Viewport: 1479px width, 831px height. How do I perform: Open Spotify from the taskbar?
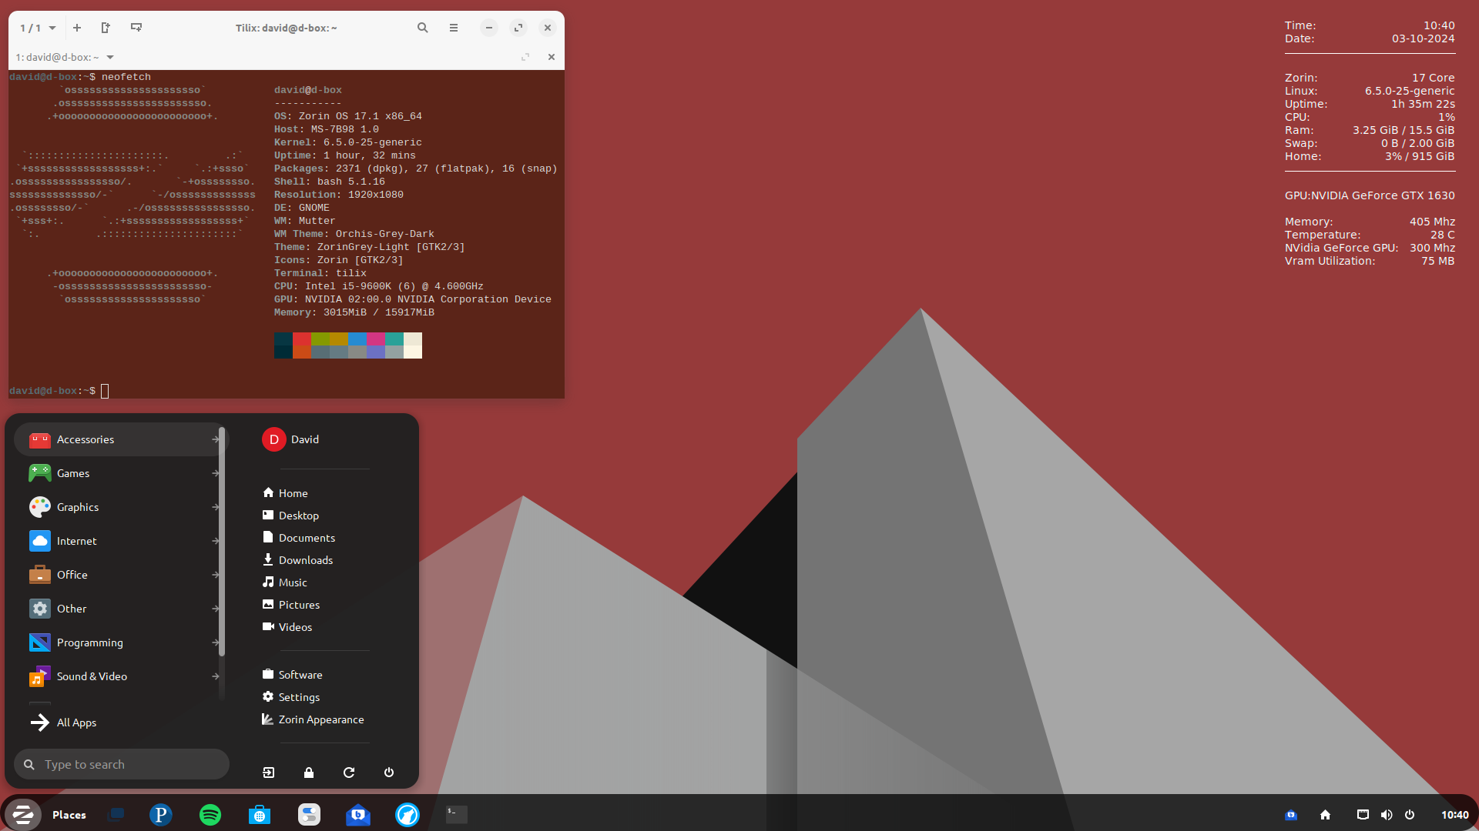(x=210, y=814)
